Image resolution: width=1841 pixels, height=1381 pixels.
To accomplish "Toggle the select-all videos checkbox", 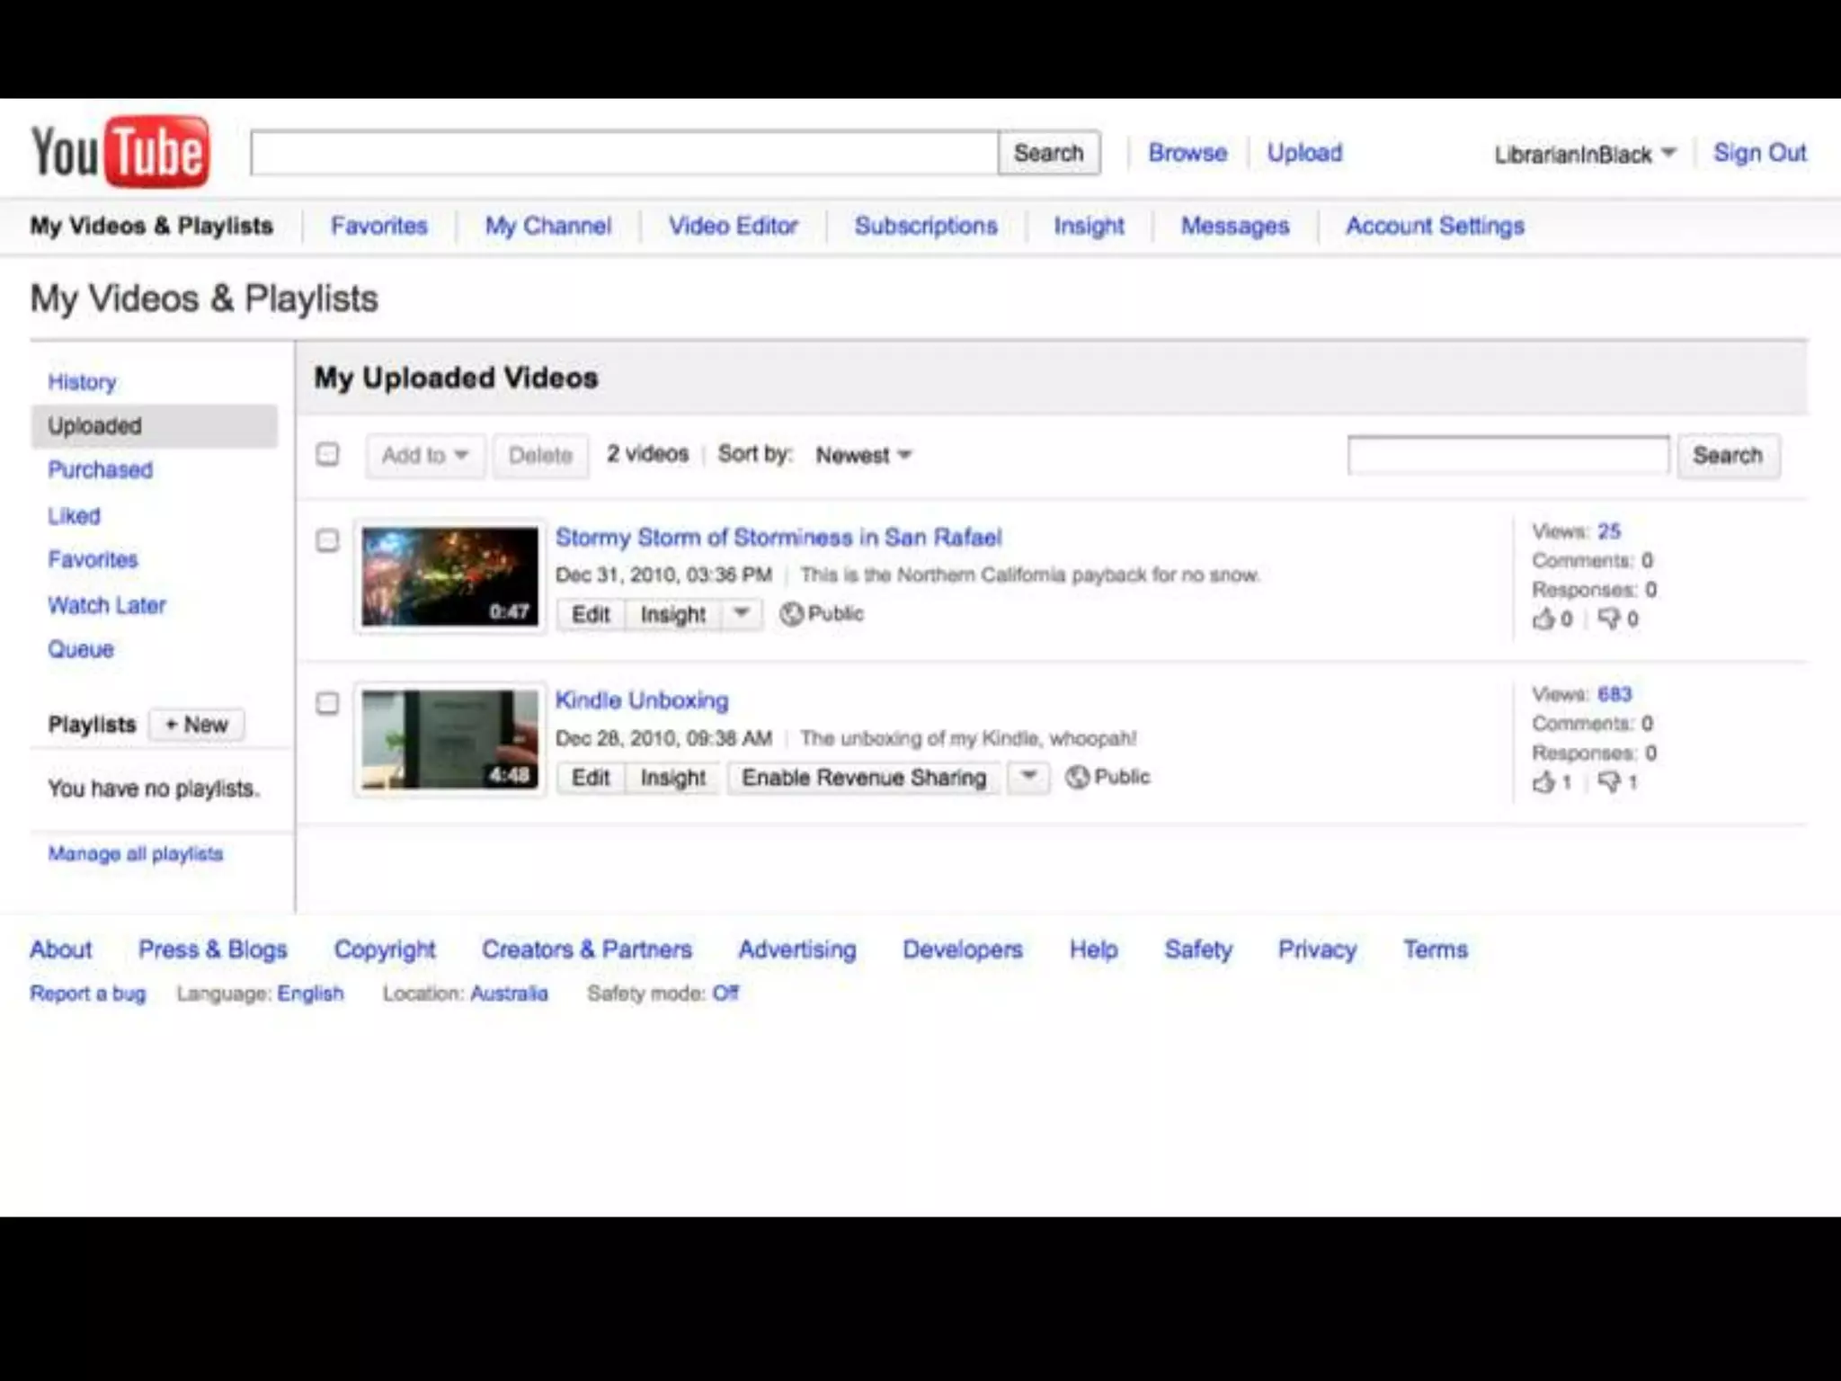I will tap(328, 455).
